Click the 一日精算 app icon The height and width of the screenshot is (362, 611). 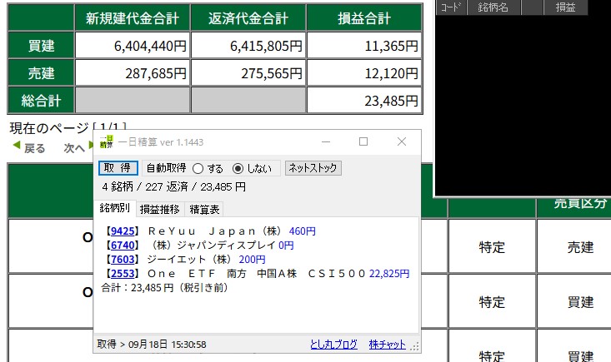tap(107, 142)
